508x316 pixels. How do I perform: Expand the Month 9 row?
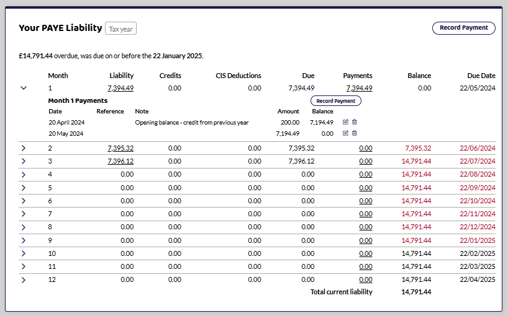point(24,240)
